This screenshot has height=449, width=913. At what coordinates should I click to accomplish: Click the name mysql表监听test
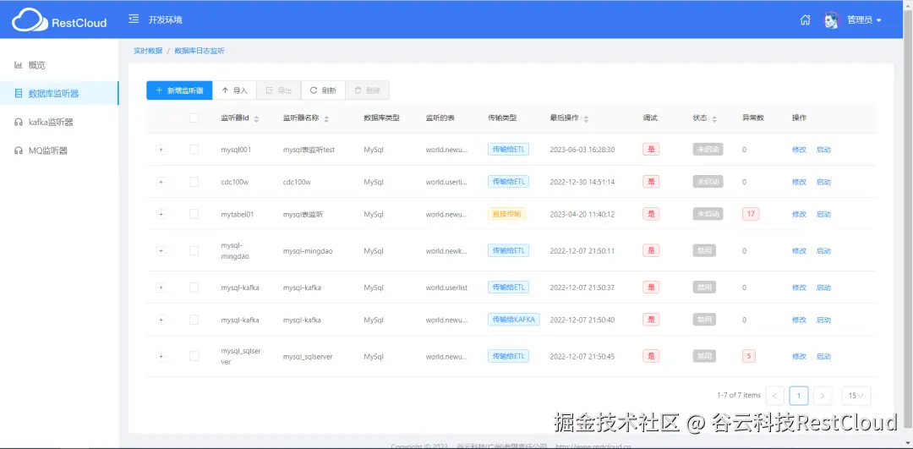[x=309, y=150]
